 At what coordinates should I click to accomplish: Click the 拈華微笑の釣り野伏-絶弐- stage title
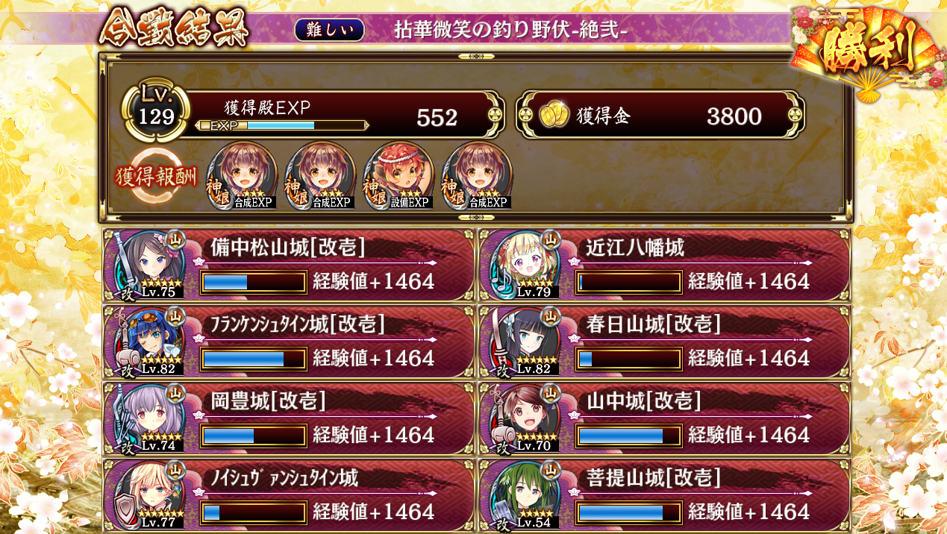coord(510,30)
